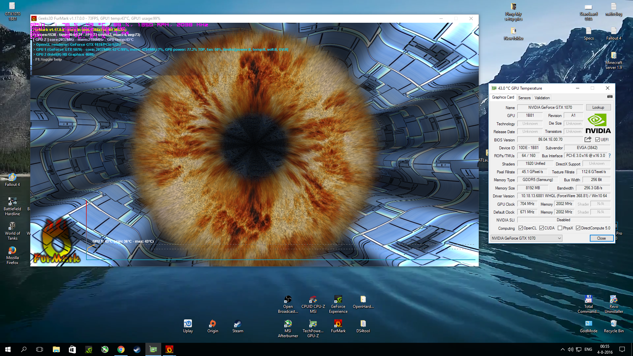Switch to the Validation tab
Image resolution: width=633 pixels, height=356 pixels.
[x=542, y=98]
